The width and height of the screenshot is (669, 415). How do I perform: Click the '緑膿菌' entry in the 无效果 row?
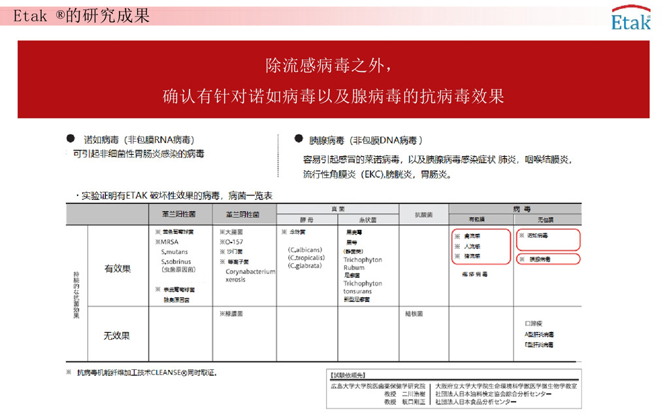(x=234, y=314)
